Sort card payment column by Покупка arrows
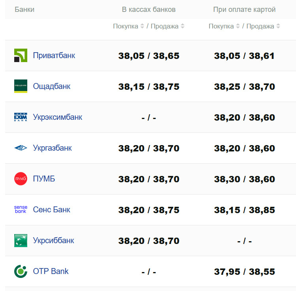 click(x=238, y=26)
